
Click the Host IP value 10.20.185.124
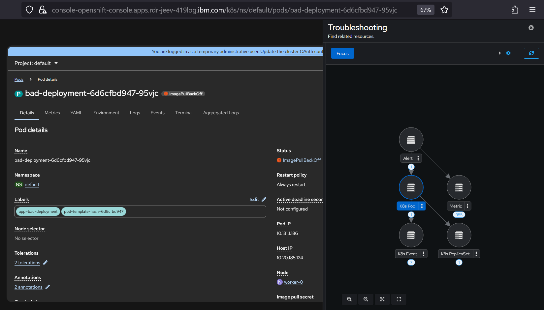pos(290,258)
